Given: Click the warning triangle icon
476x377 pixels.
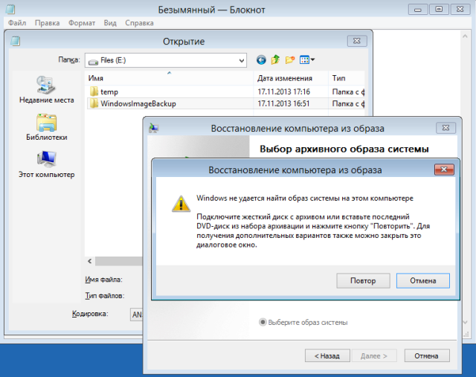Looking at the screenshot, I should (181, 204).
